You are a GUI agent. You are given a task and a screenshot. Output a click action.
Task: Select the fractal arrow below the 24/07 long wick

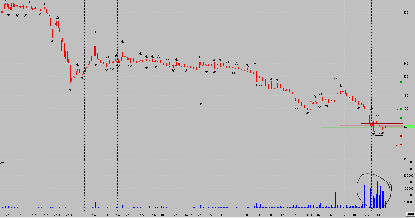pyautogui.click(x=200, y=104)
